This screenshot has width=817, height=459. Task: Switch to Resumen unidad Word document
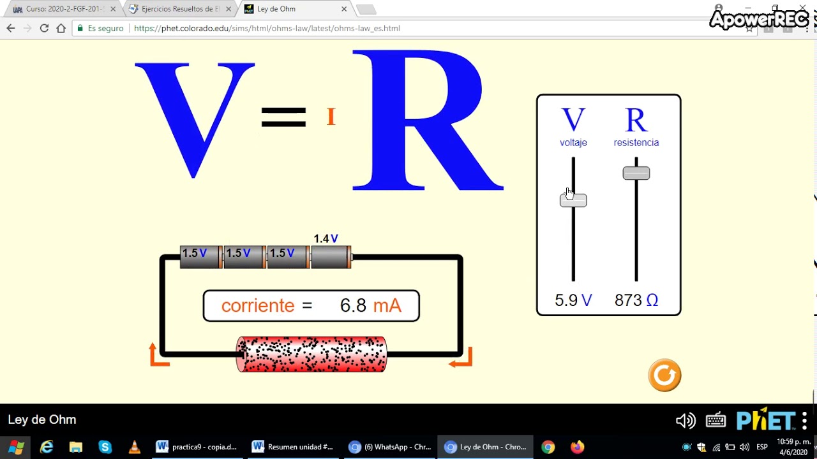point(293,447)
